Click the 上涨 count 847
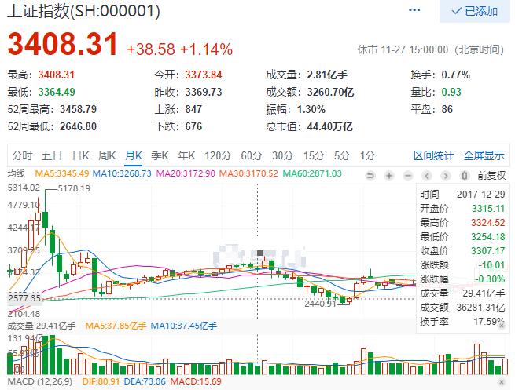515x390 pixels. 193,109
